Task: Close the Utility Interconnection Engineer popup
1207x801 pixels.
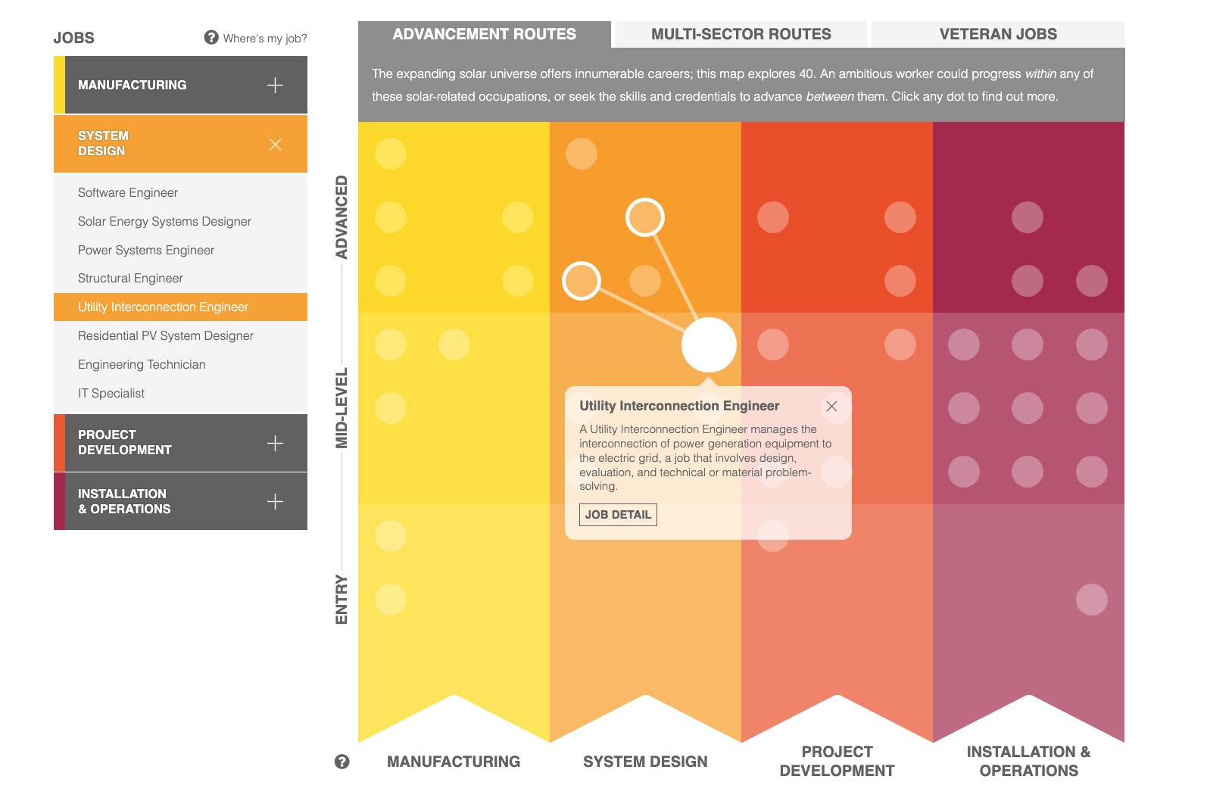Action: pos(831,407)
